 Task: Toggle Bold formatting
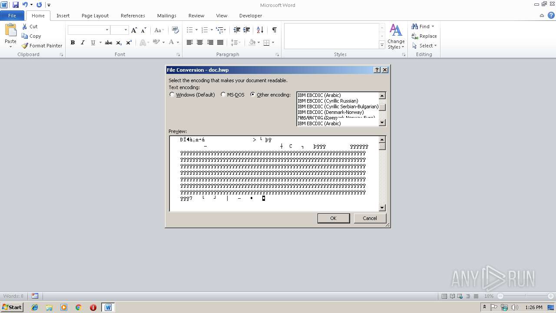(73, 42)
